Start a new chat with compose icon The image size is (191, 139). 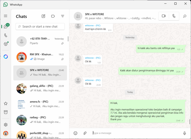(x=43, y=16)
